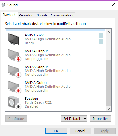
Task: Click the volume level meter beside ASUS XG32V
Action: point(101,38)
